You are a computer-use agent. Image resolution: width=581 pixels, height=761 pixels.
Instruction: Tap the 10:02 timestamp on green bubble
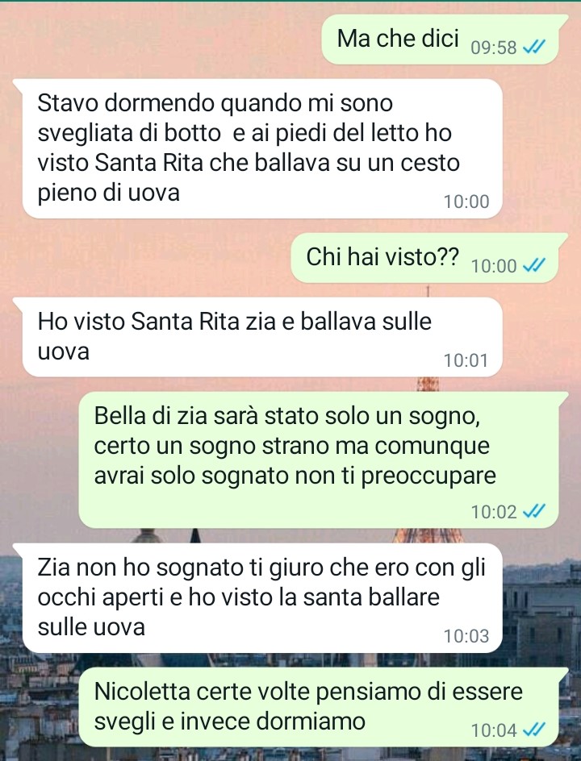[494, 512]
